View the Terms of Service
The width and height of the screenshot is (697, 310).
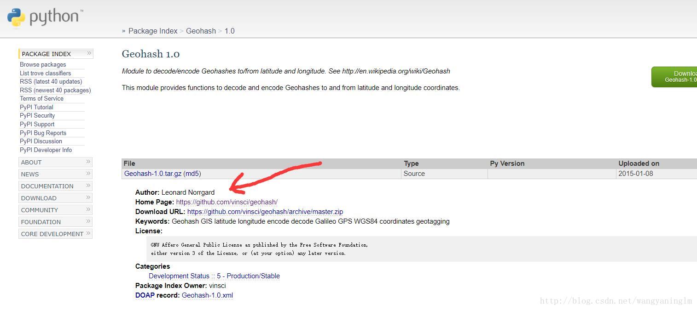(x=41, y=98)
